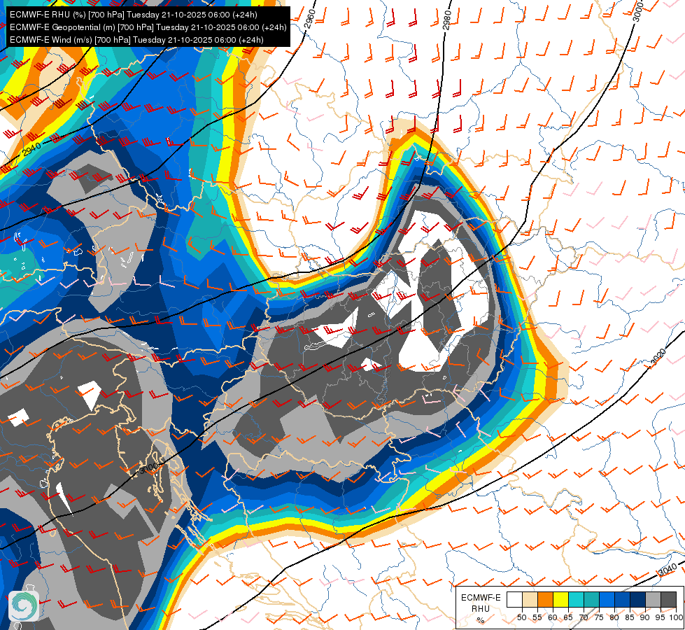685x630 pixels.
Task: Click the legend value label 60
Action: pos(553,617)
